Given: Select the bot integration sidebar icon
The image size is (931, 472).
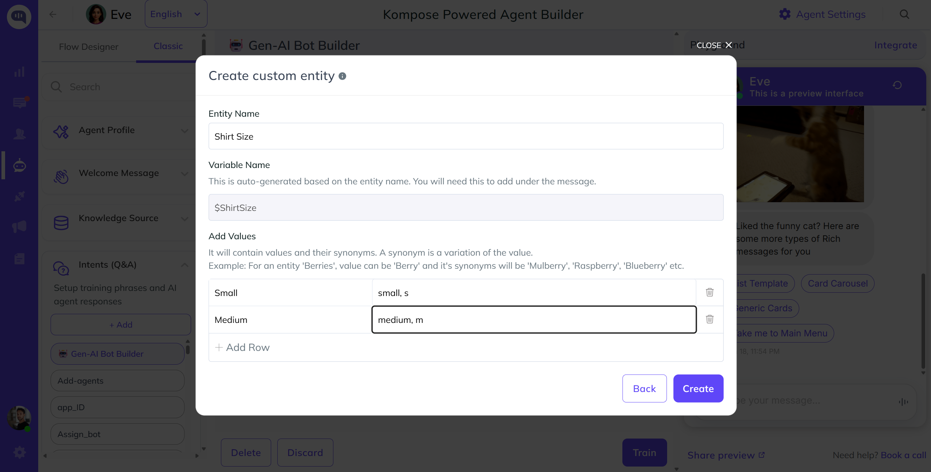Looking at the screenshot, I should pyautogui.click(x=19, y=165).
